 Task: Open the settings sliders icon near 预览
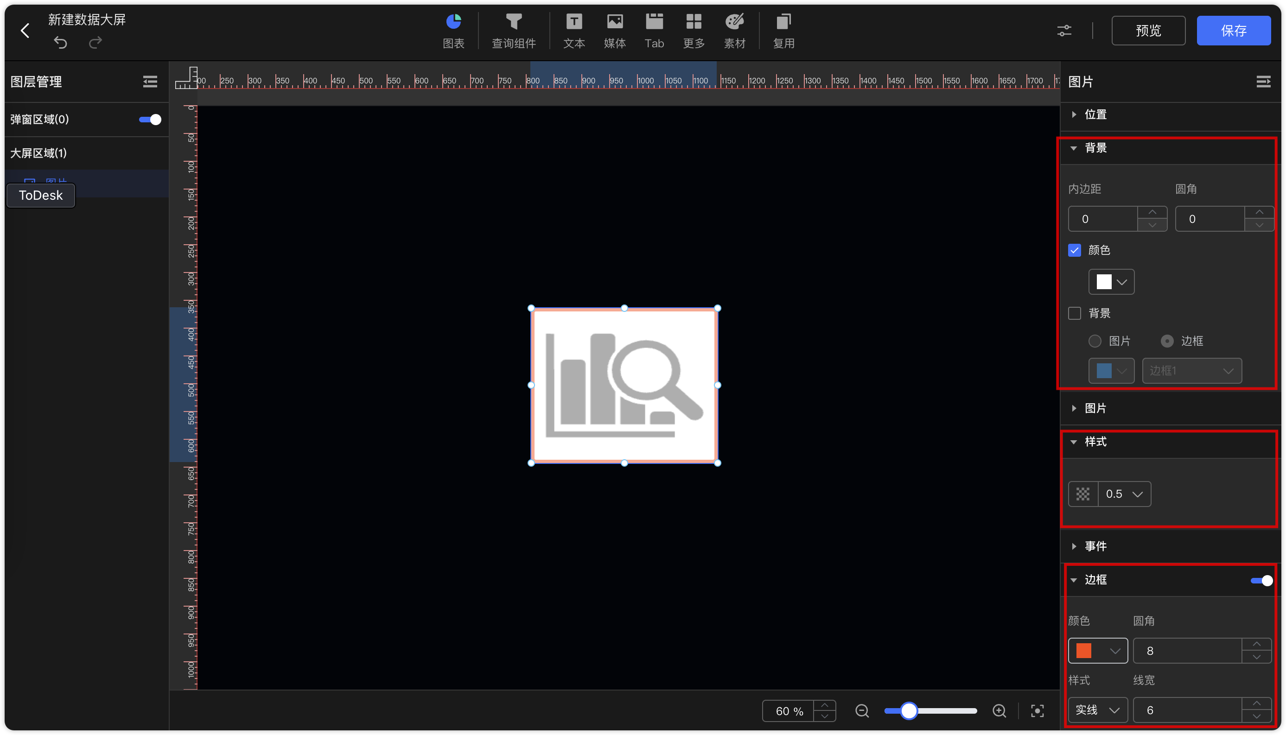[x=1064, y=31]
